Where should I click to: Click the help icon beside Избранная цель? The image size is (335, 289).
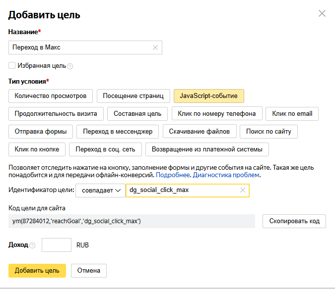(70, 66)
